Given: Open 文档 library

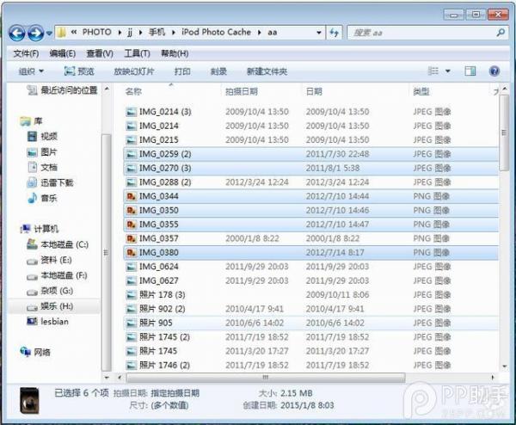Looking at the screenshot, I should click(x=42, y=167).
